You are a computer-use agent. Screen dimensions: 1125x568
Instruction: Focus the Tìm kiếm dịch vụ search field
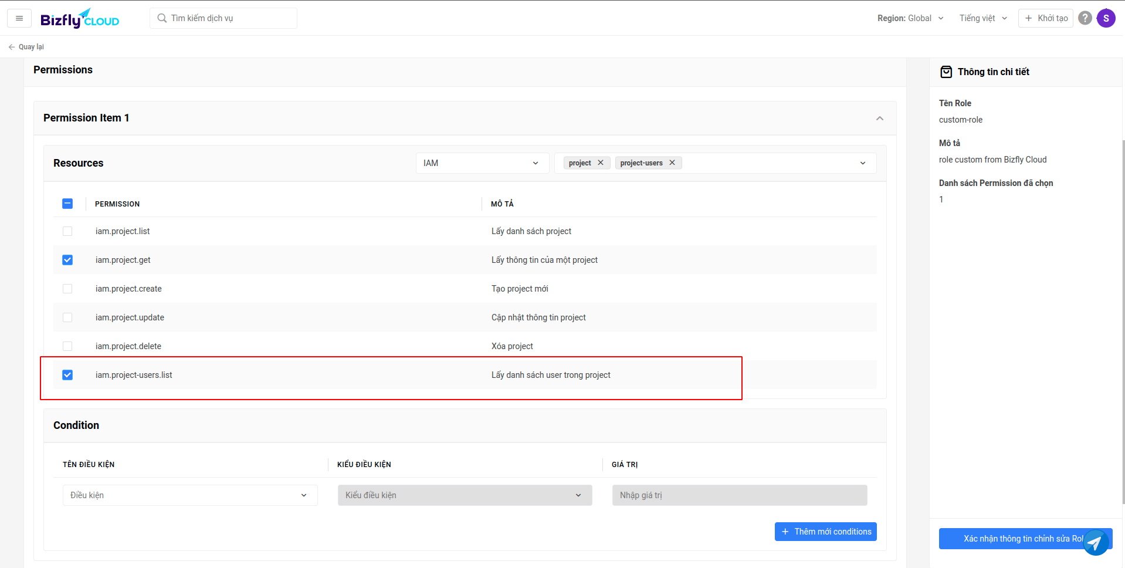[229, 18]
